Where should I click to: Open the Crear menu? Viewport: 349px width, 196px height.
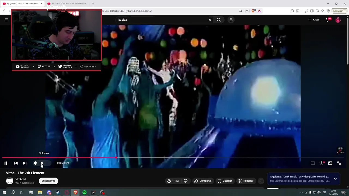(x=314, y=20)
